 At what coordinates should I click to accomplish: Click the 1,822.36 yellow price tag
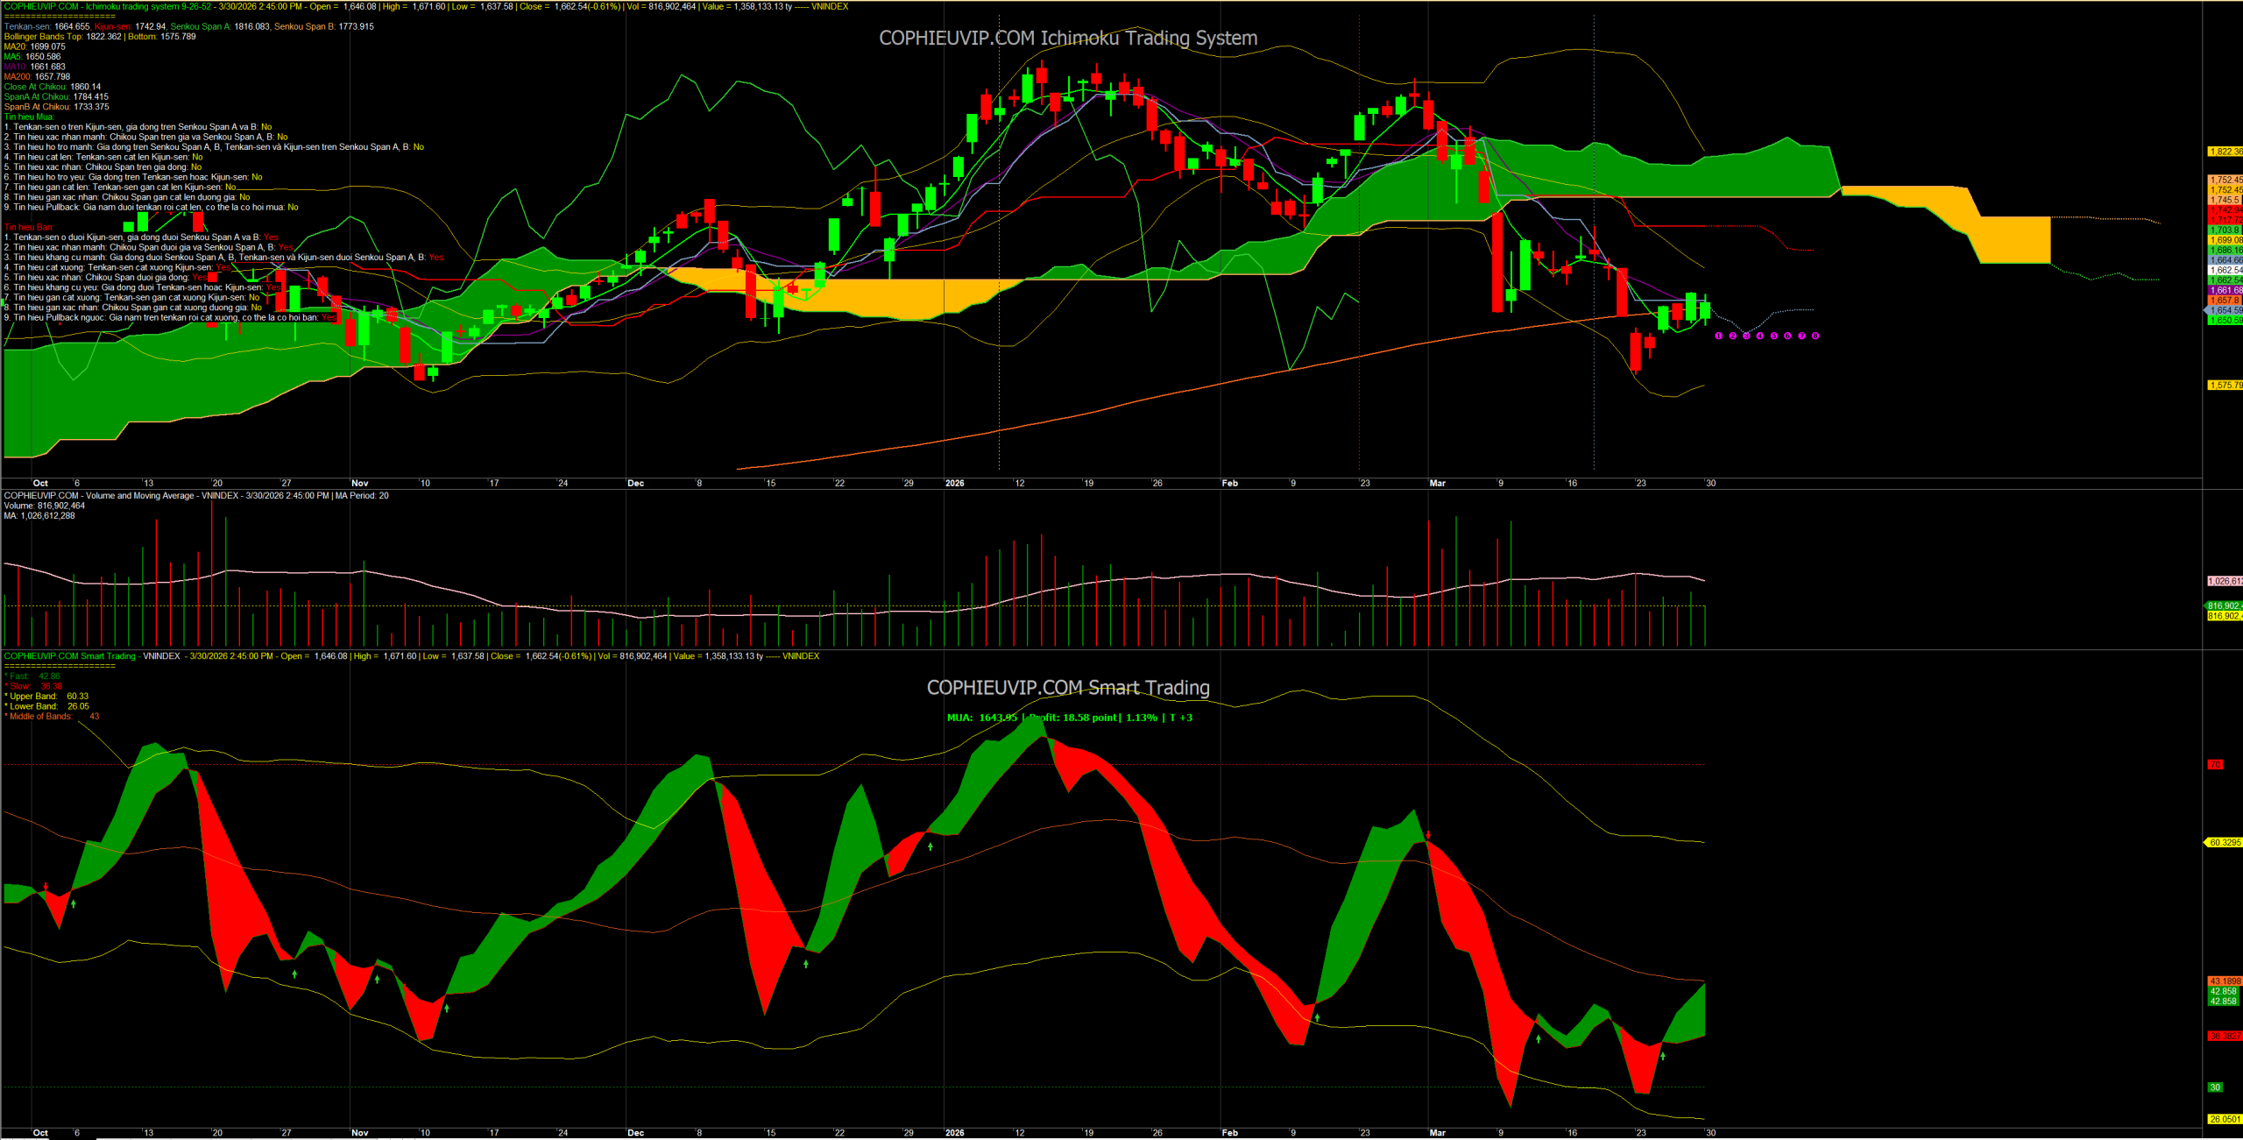[2225, 152]
